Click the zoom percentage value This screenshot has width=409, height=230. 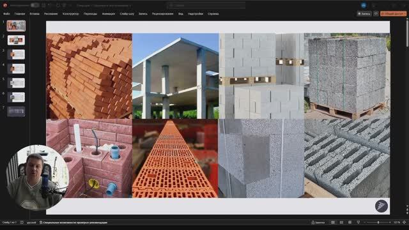[x=397, y=222]
